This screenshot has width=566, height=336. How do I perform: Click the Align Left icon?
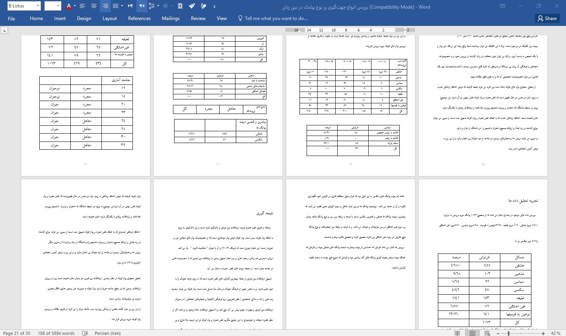click(83, 6)
